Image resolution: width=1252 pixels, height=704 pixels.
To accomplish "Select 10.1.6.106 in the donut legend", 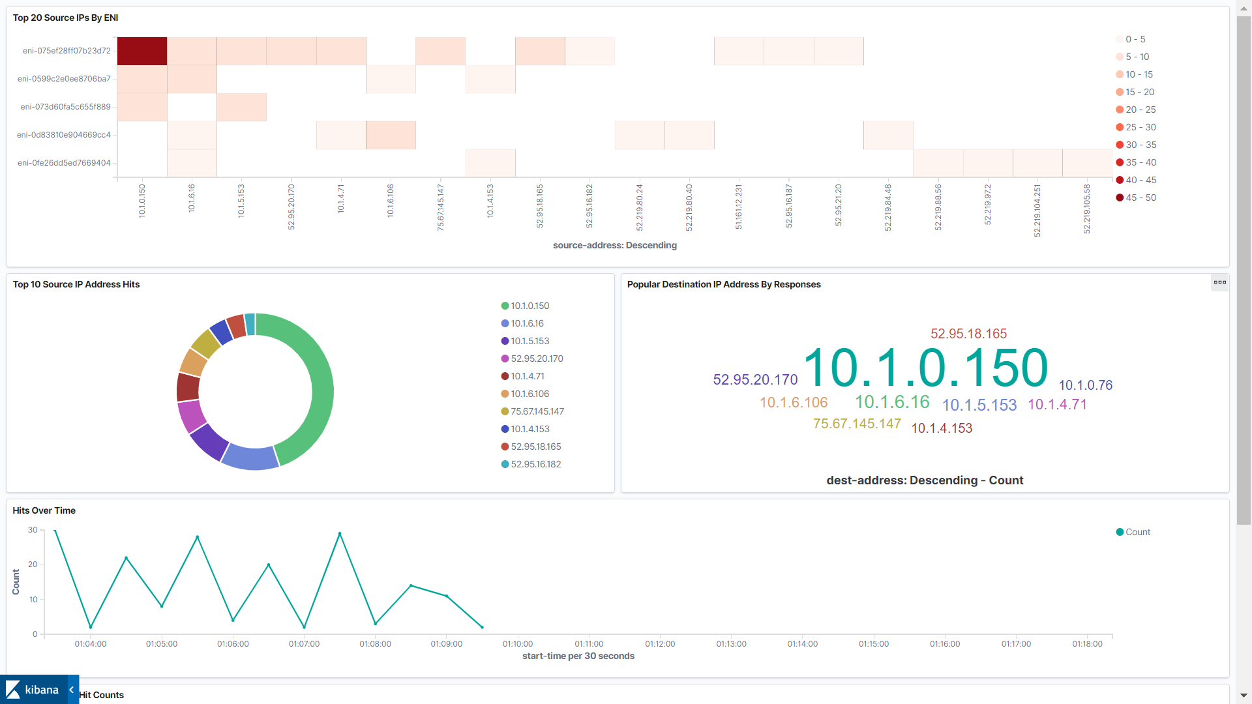I will [x=525, y=394].
